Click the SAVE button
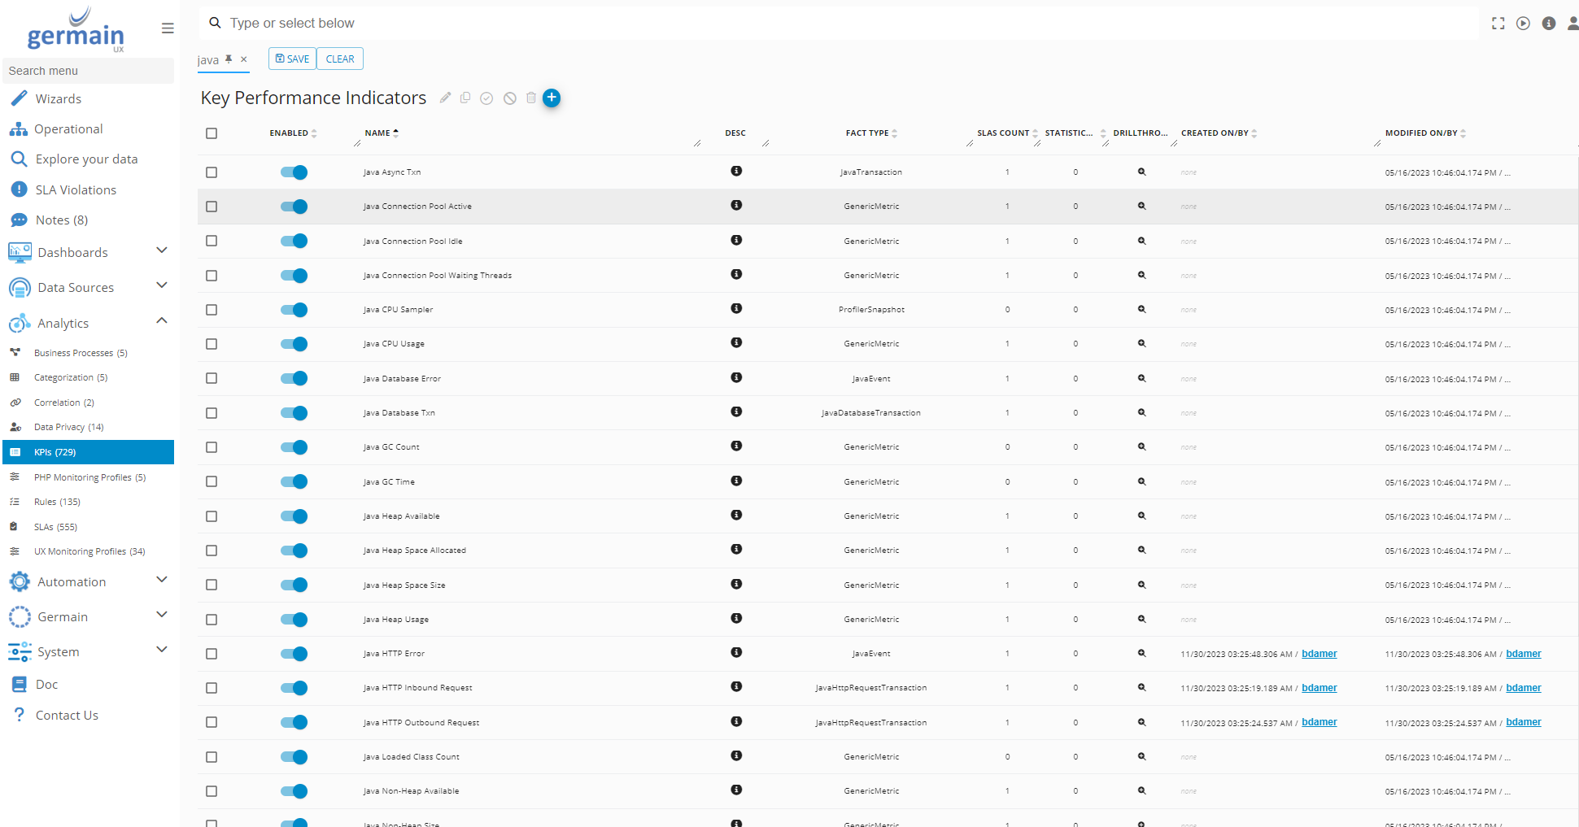The width and height of the screenshot is (1579, 827). 292,59
